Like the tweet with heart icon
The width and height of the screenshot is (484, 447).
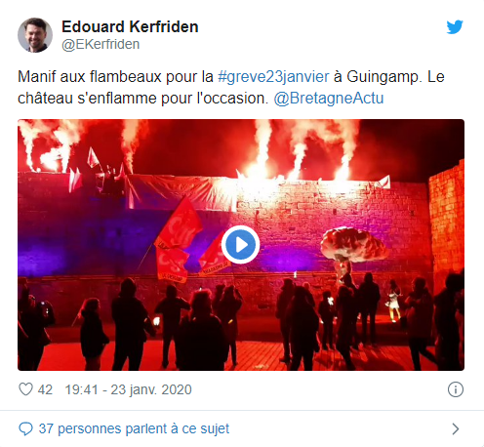coord(25,389)
